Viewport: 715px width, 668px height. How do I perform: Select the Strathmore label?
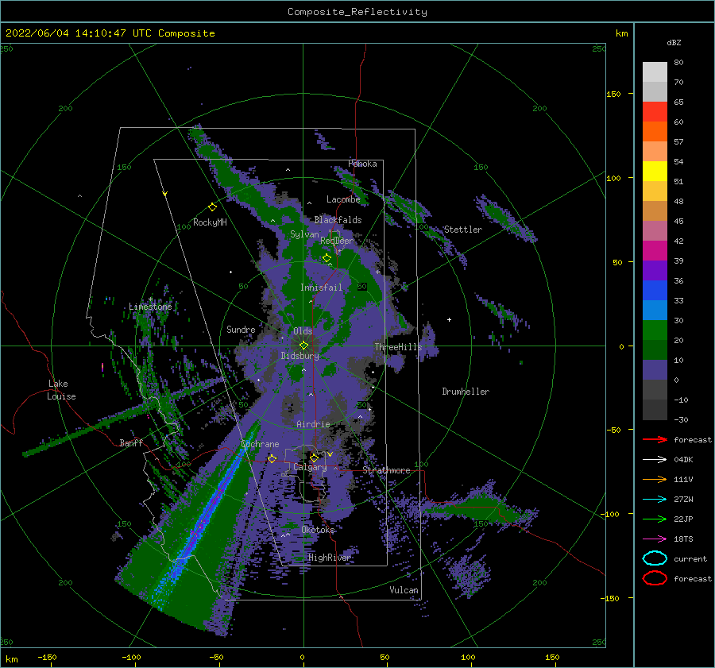tap(386, 470)
